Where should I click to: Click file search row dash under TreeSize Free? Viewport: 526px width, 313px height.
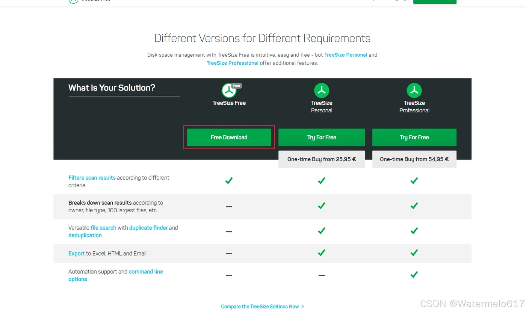[229, 231]
